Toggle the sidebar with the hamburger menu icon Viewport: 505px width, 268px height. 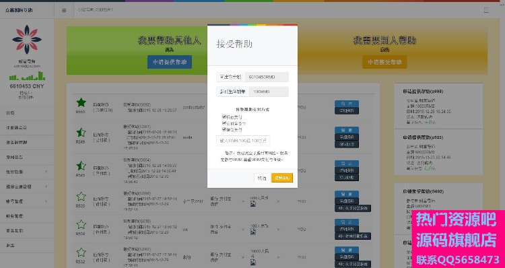pyautogui.click(x=64, y=10)
